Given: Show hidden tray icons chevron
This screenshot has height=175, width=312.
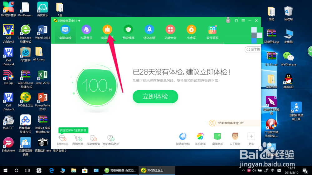Looking at the screenshot, I should [243, 170].
